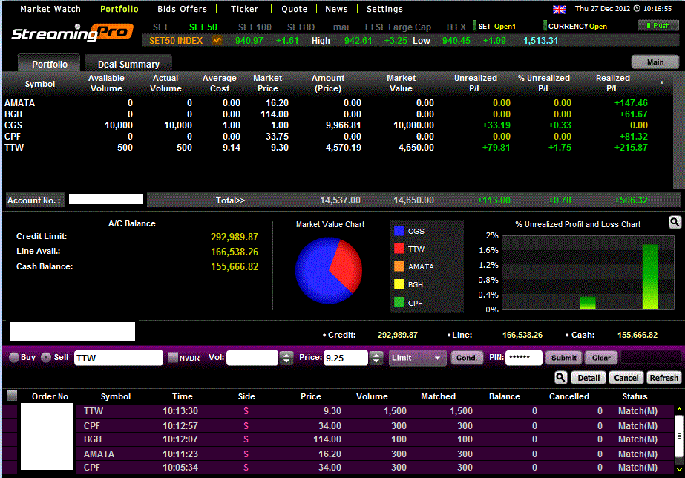This screenshot has width=685, height=478.
Task: Click the Cond. button
Action: point(467,358)
